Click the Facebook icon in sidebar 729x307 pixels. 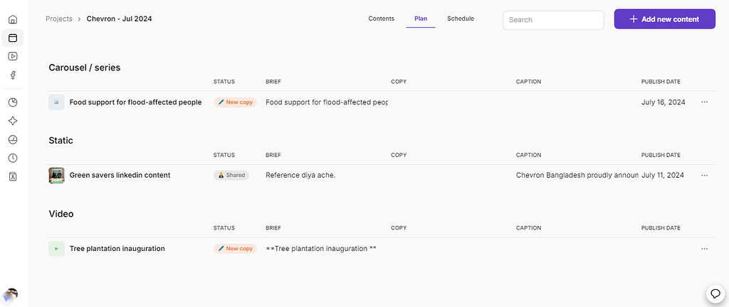13,75
